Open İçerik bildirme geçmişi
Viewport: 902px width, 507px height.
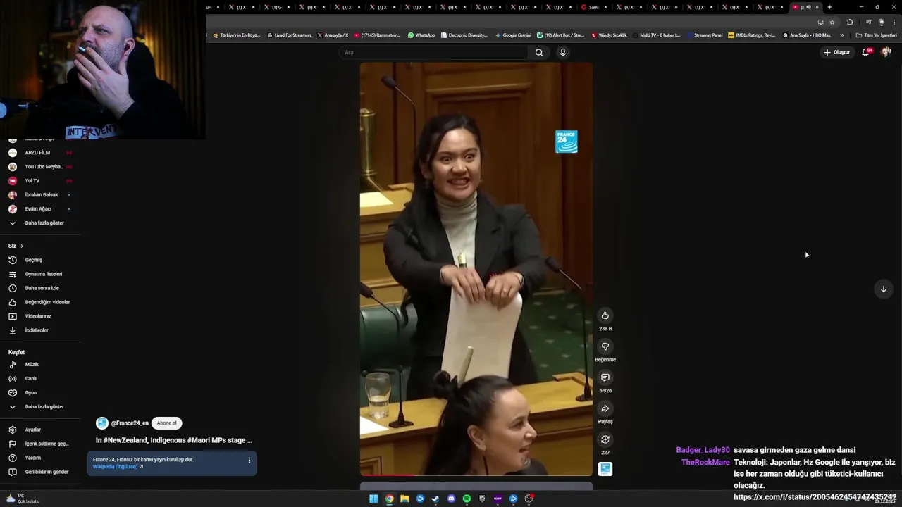(x=41, y=444)
